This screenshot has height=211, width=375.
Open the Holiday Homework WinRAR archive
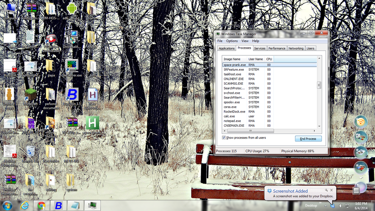(x=10, y=185)
